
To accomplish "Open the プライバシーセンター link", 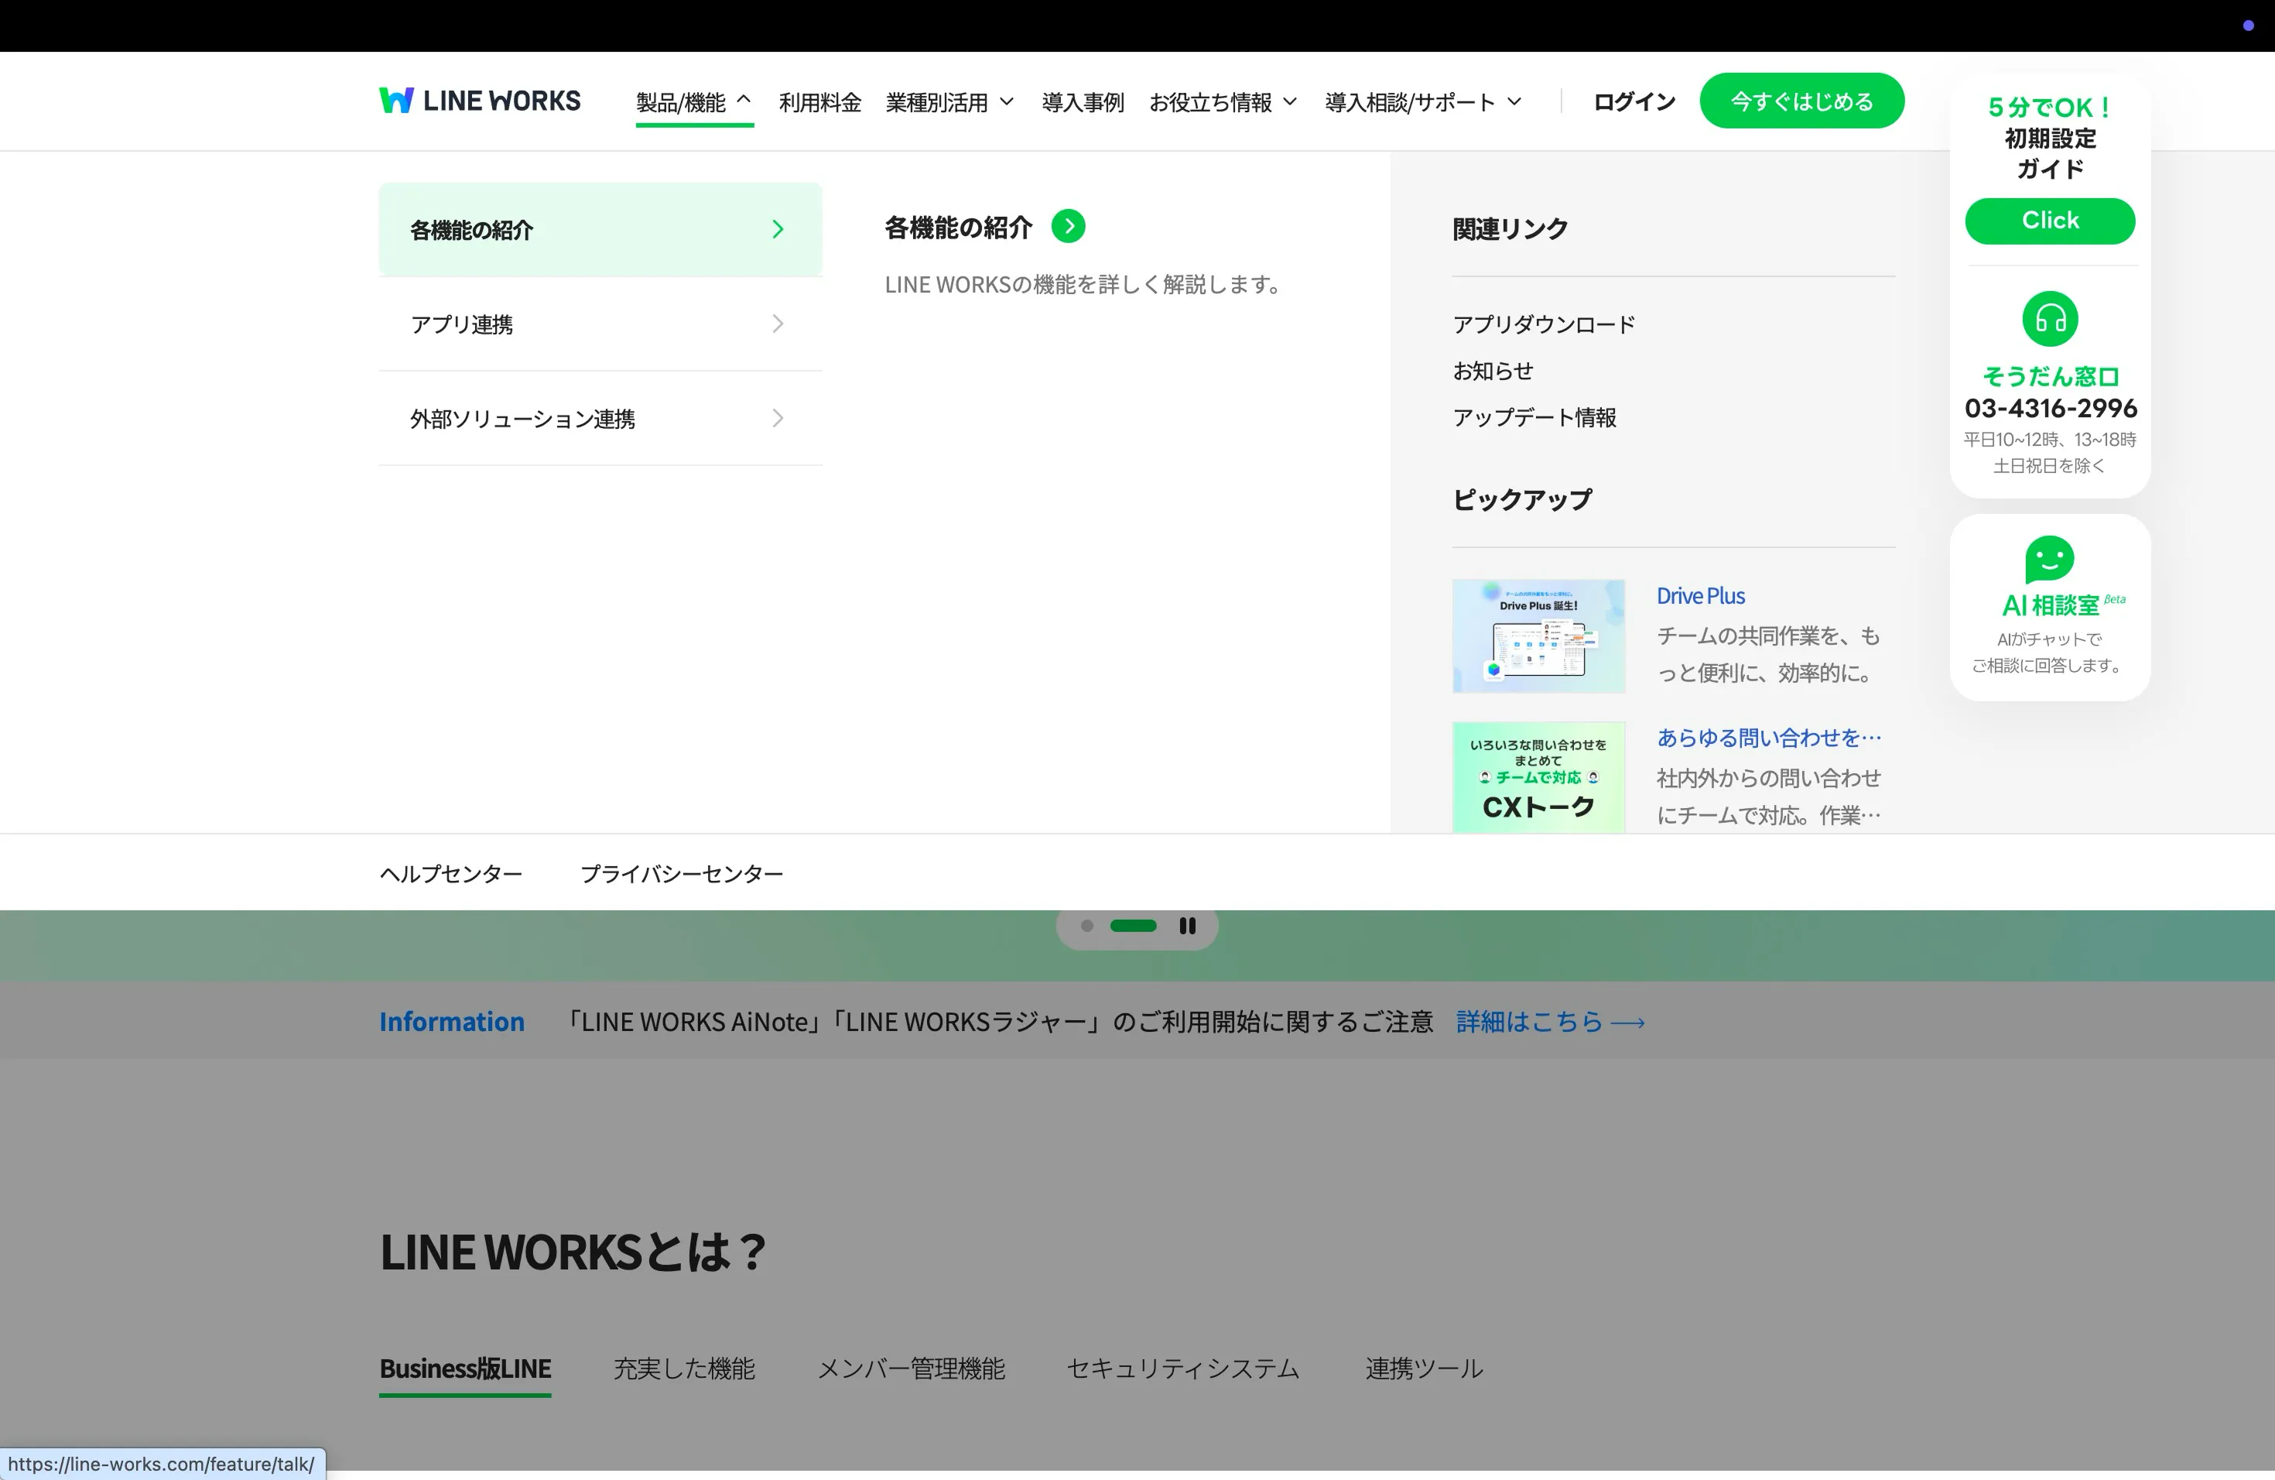I will [x=682, y=874].
